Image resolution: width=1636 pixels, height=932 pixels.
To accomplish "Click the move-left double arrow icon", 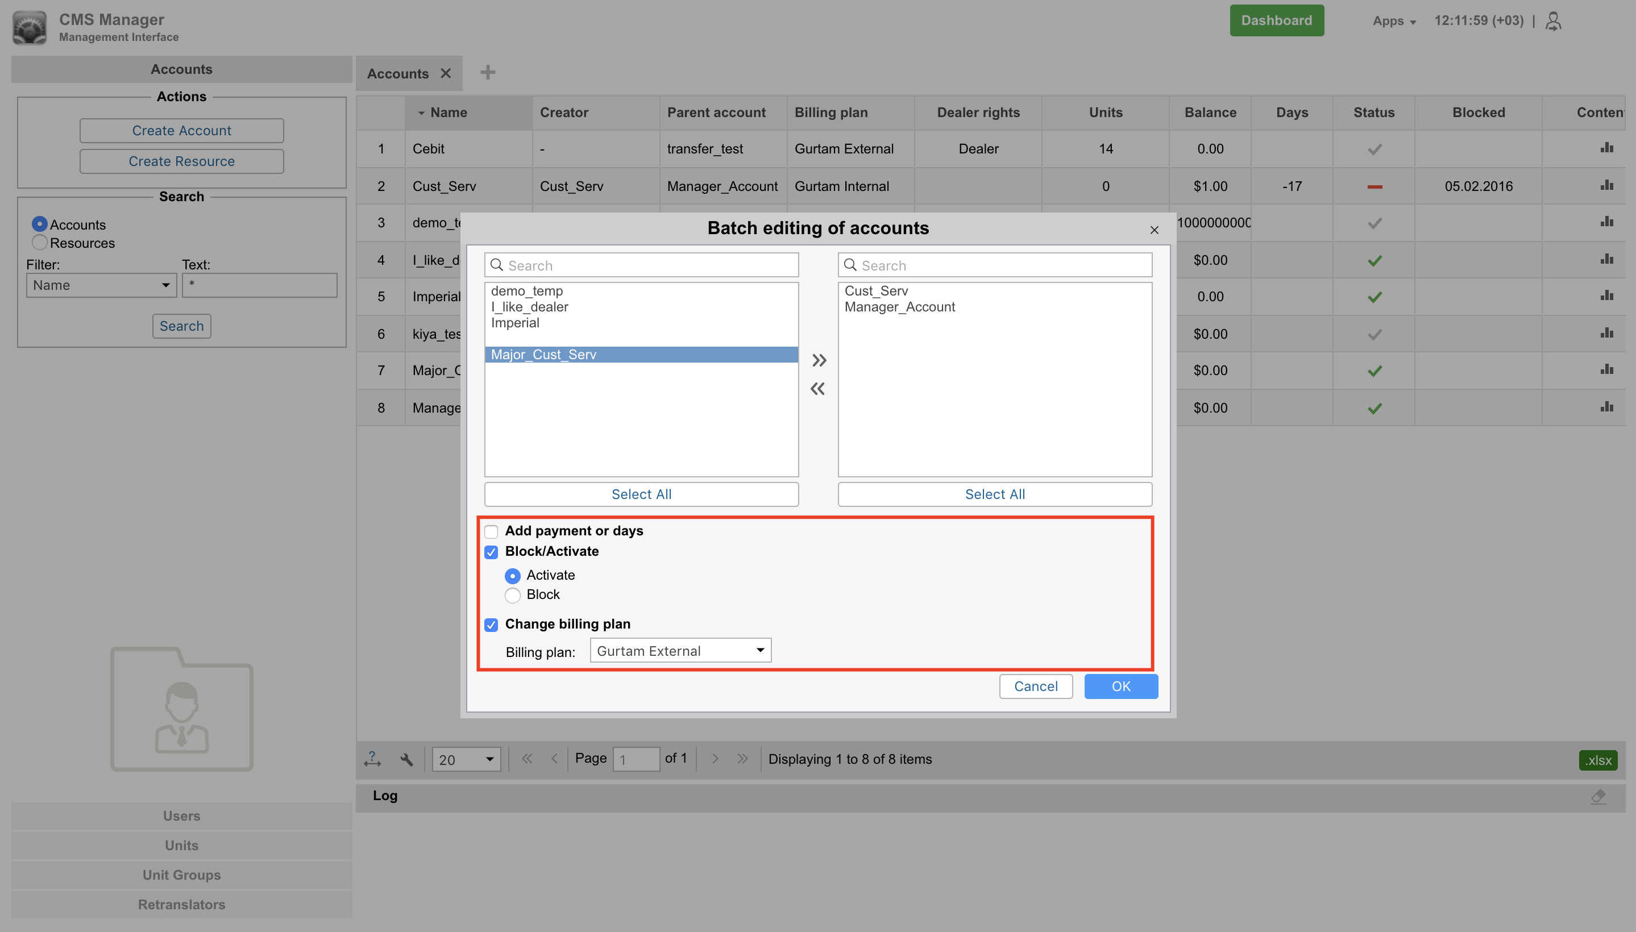I will (x=817, y=389).
